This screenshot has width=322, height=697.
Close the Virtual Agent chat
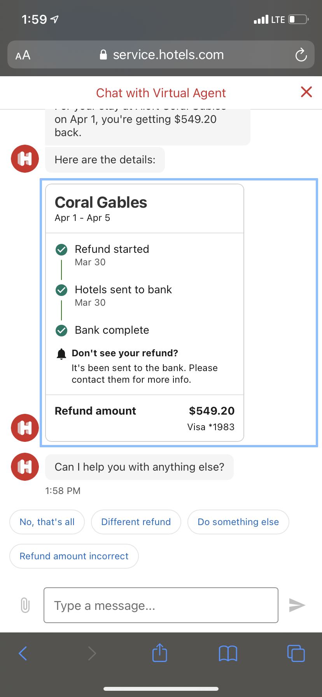click(x=306, y=92)
